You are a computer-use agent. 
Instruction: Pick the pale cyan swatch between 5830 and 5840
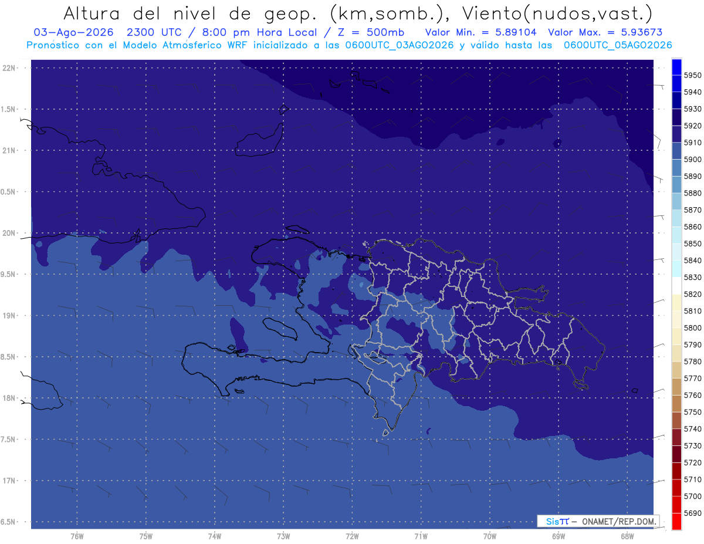point(676,269)
